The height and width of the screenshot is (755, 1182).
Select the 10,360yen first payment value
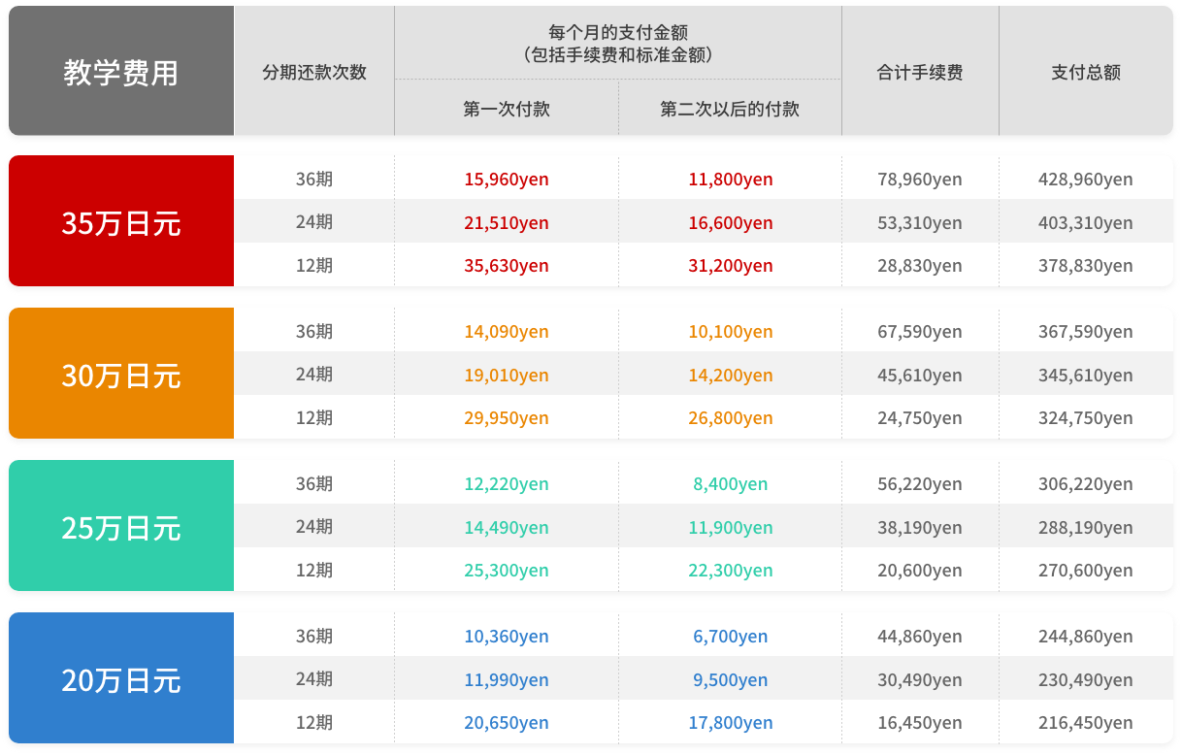click(x=507, y=637)
